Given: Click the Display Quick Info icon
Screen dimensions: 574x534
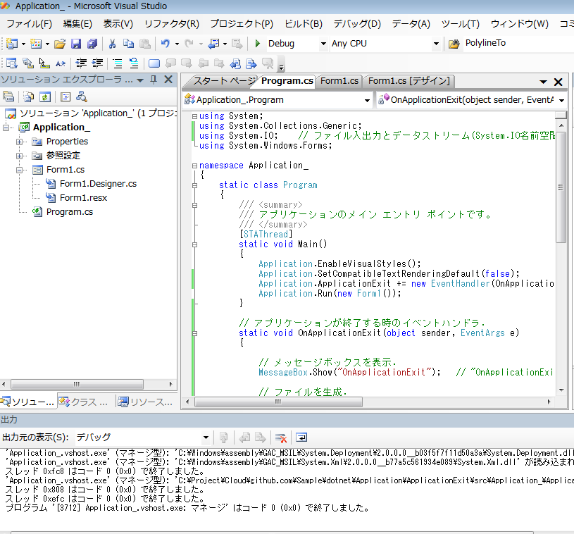Looking at the screenshot, I should [44, 63].
